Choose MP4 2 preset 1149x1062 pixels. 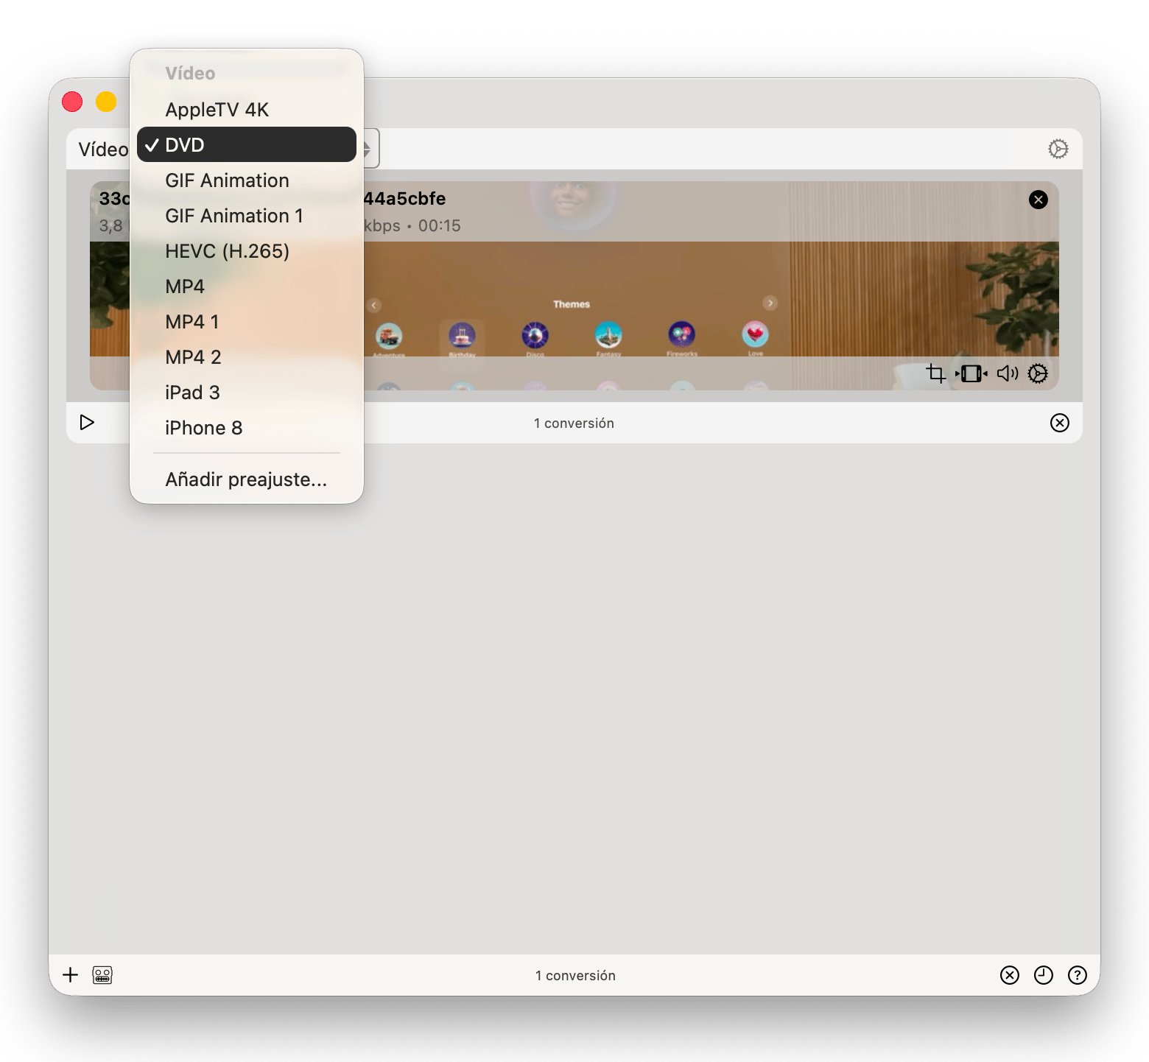[246, 357]
